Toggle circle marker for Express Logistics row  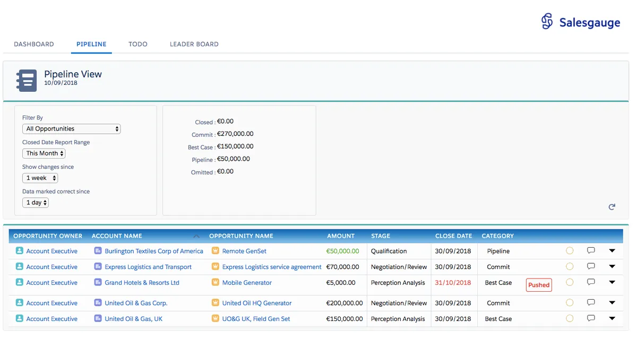(x=570, y=266)
